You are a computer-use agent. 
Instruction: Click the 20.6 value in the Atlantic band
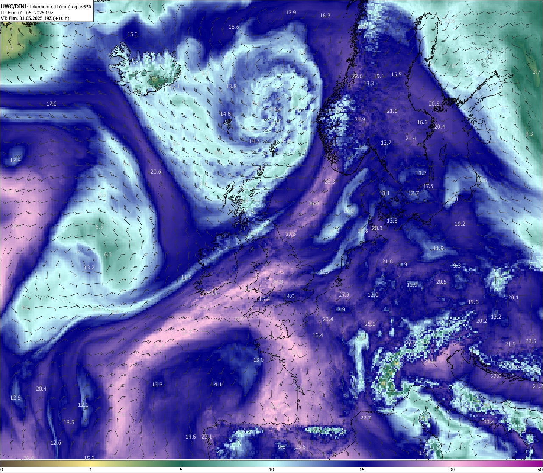[156, 171]
